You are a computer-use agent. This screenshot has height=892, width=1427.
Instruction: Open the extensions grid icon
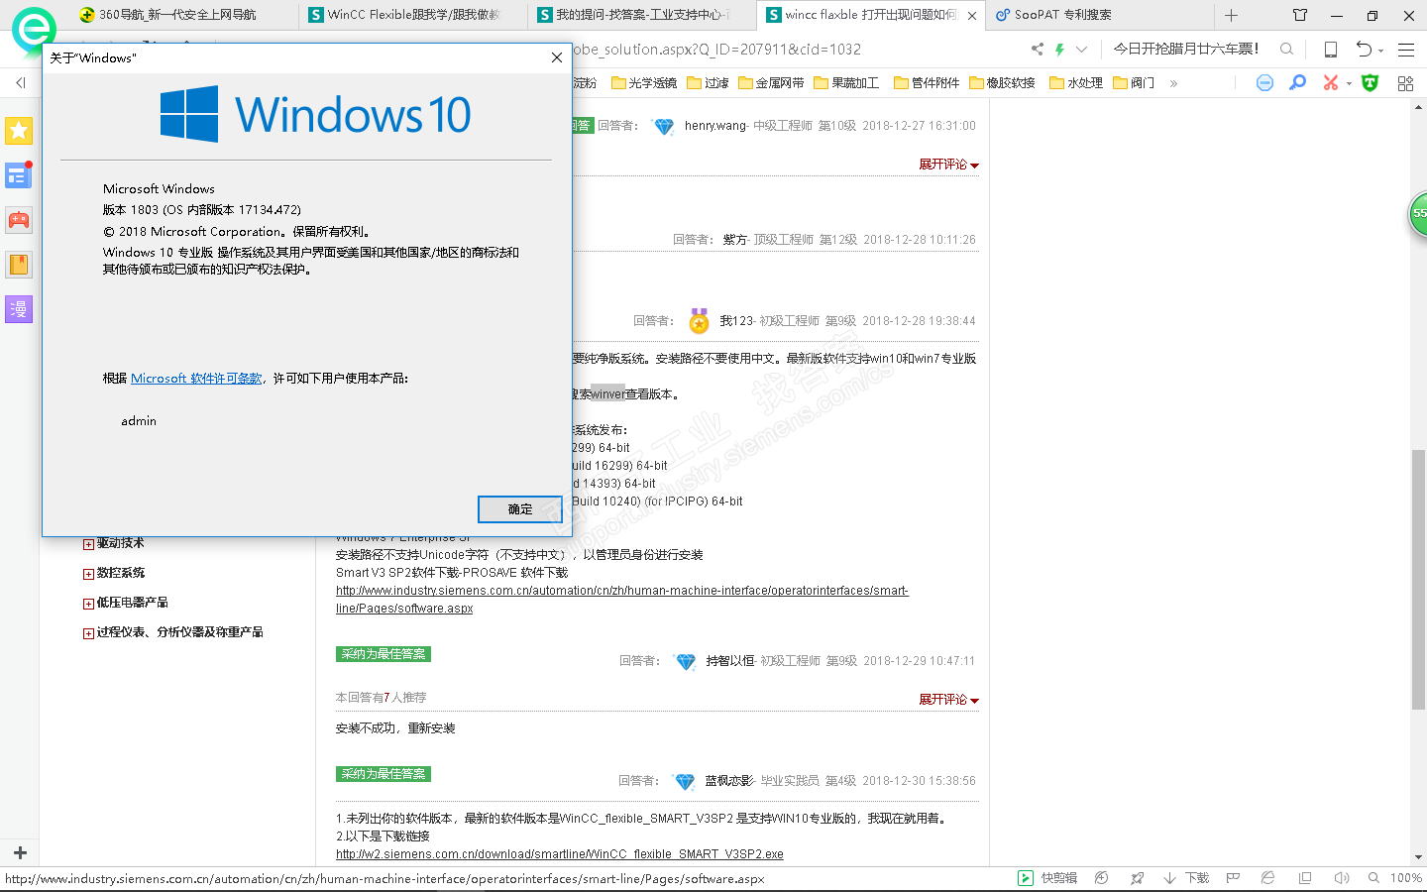(x=1405, y=83)
